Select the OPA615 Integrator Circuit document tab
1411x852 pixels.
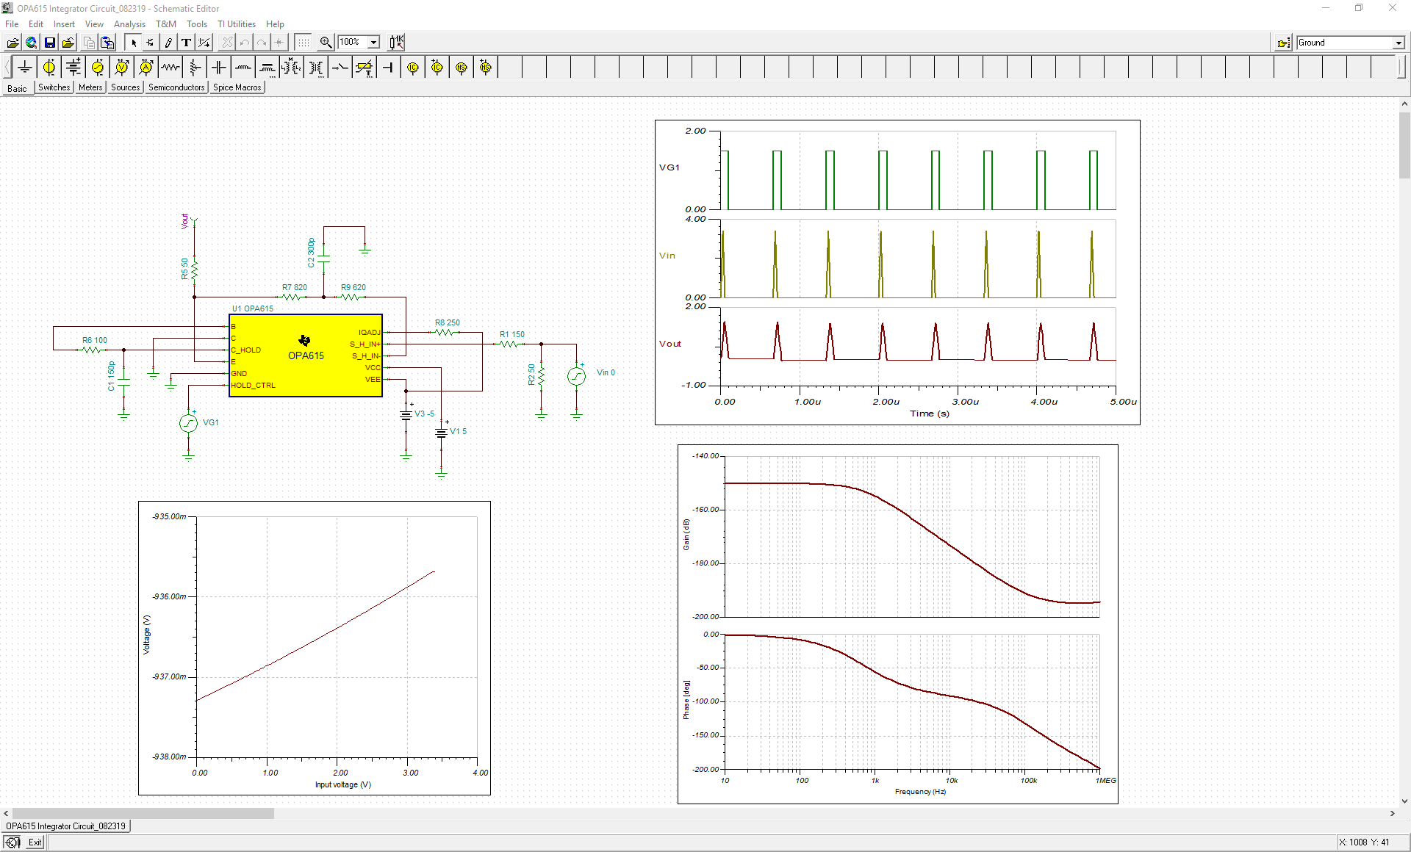pyautogui.click(x=66, y=826)
